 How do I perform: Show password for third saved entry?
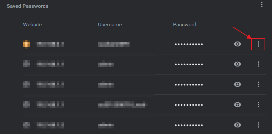(237, 84)
